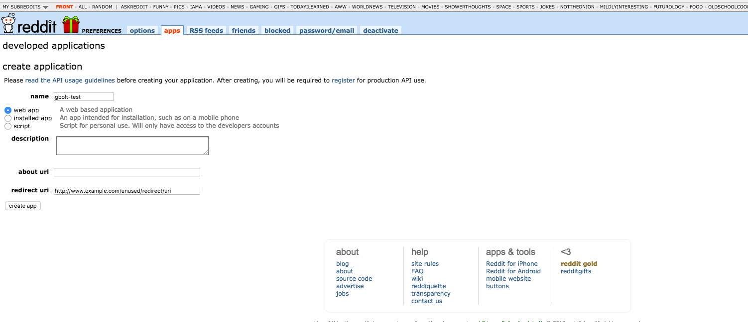Open the buttons footer link

coord(498,286)
